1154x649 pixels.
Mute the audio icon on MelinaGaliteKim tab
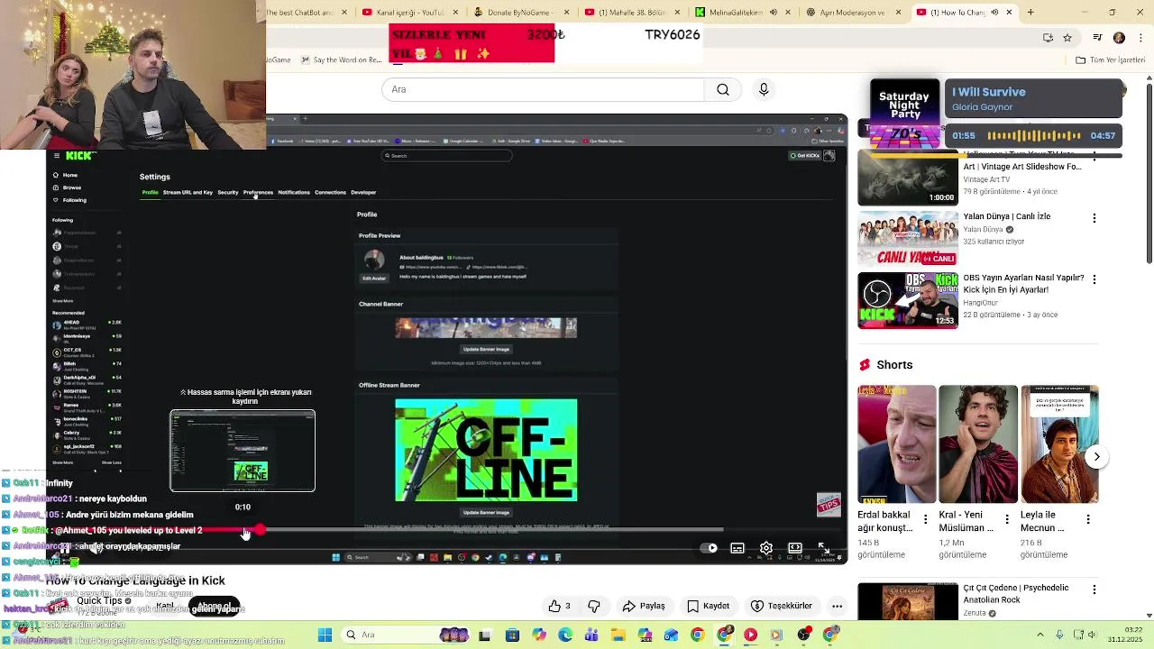[x=774, y=12]
